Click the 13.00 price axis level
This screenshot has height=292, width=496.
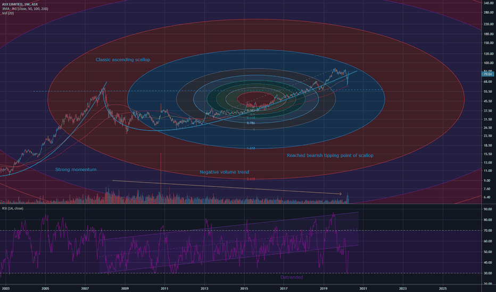coord(488,162)
